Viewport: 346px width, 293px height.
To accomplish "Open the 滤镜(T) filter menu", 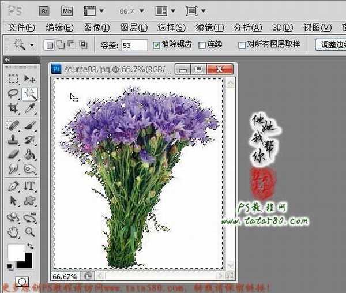I will [x=210, y=27].
